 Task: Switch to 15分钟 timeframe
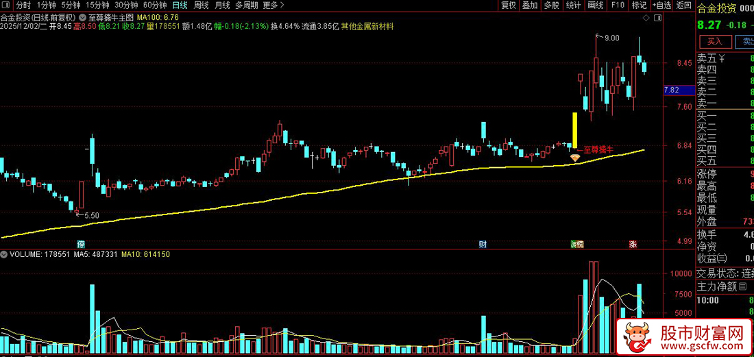tap(97, 5)
